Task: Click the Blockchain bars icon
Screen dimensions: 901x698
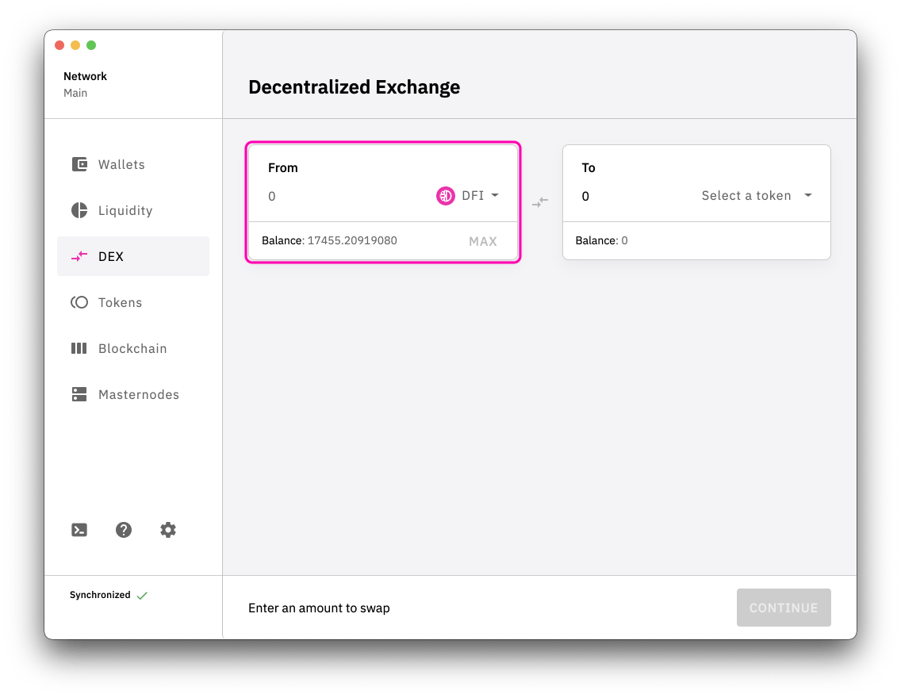Action: pos(79,348)
